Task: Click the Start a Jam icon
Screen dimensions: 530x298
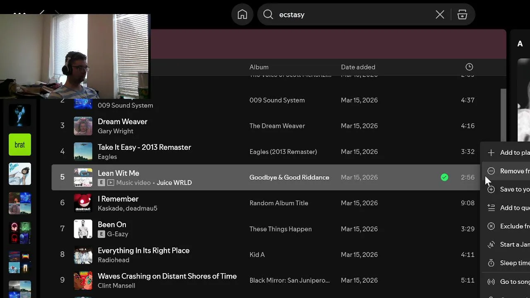Action: (491, 245)
